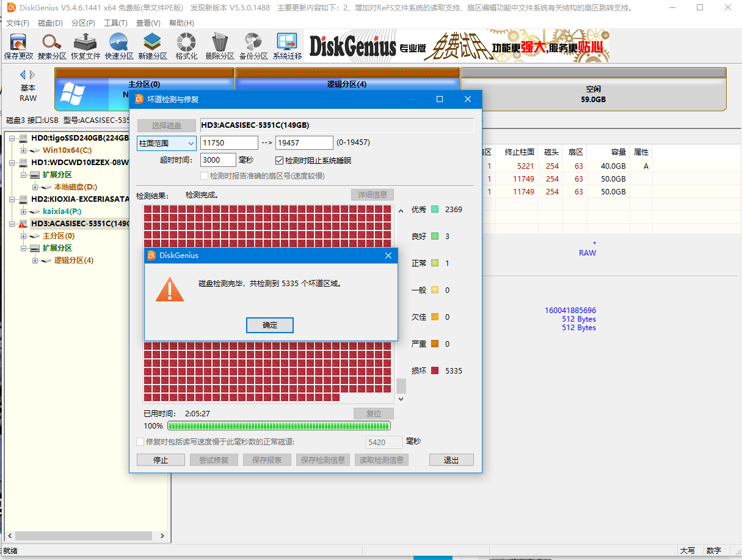The image size is (742, 560).
Task: Click the 保存更改 save changes icon
Action: (x=18, y=46)
